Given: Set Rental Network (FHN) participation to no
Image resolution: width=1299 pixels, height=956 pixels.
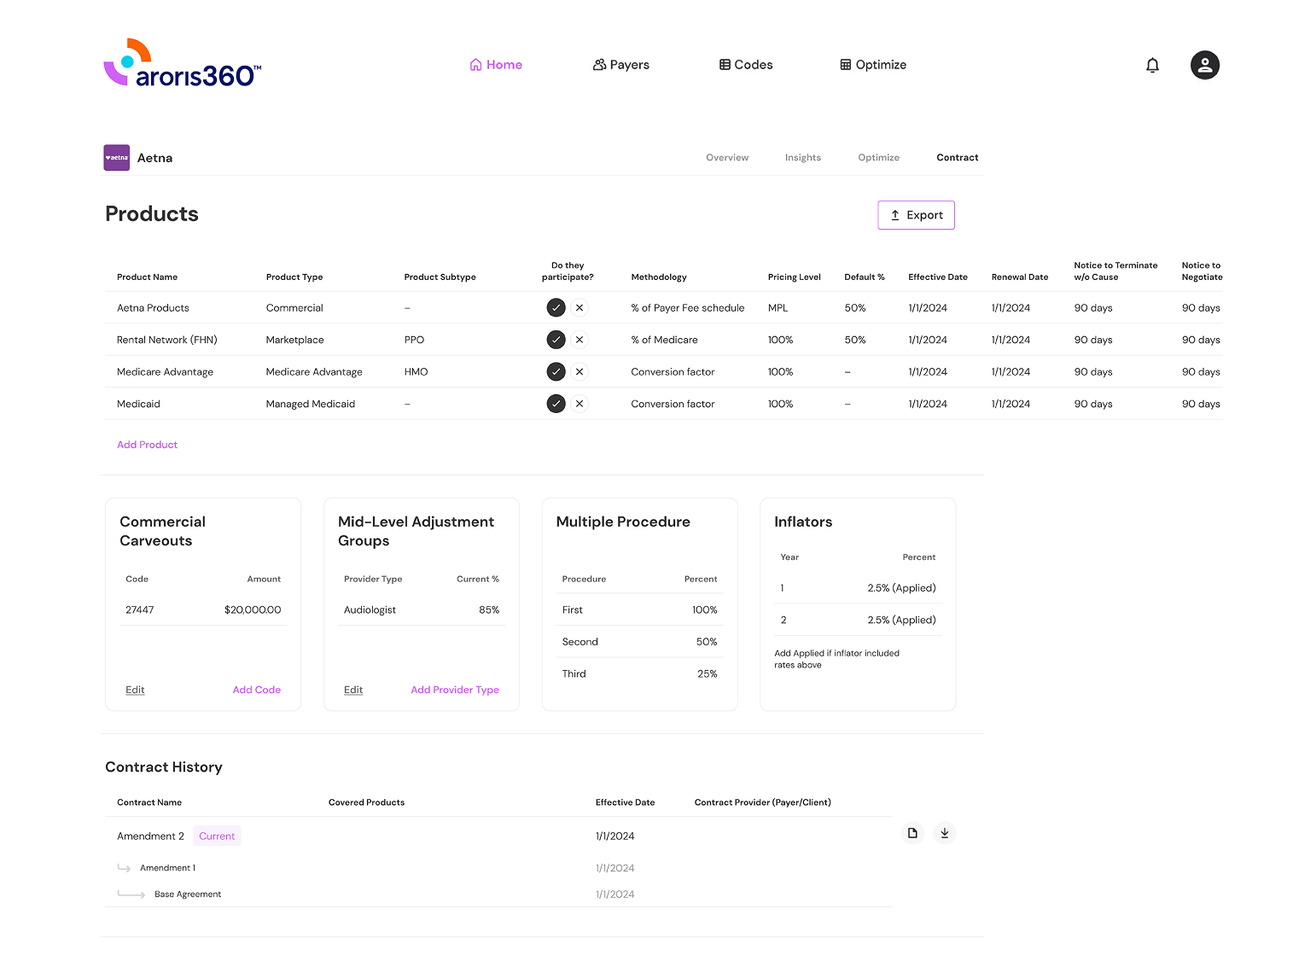Looking at the screenshot, I should coord(580,340).
